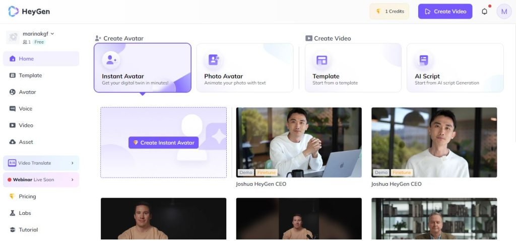Click Joshua HeyGen CEO title under window video
The image size is (516, 241).
click(x=396, y=184)
